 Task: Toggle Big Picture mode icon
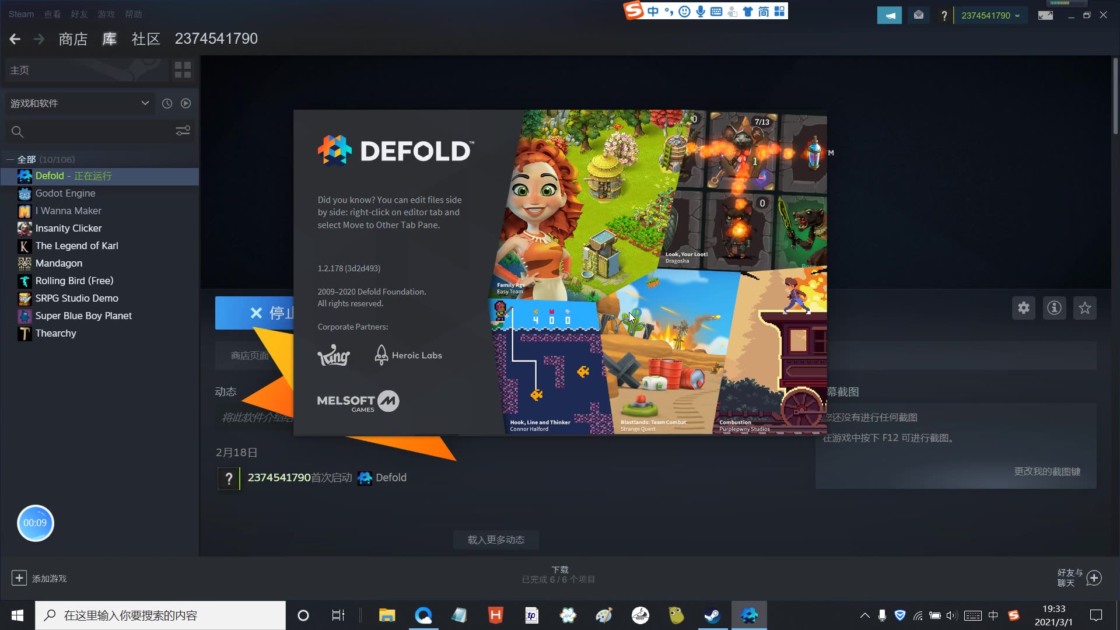click(1045, 16)
